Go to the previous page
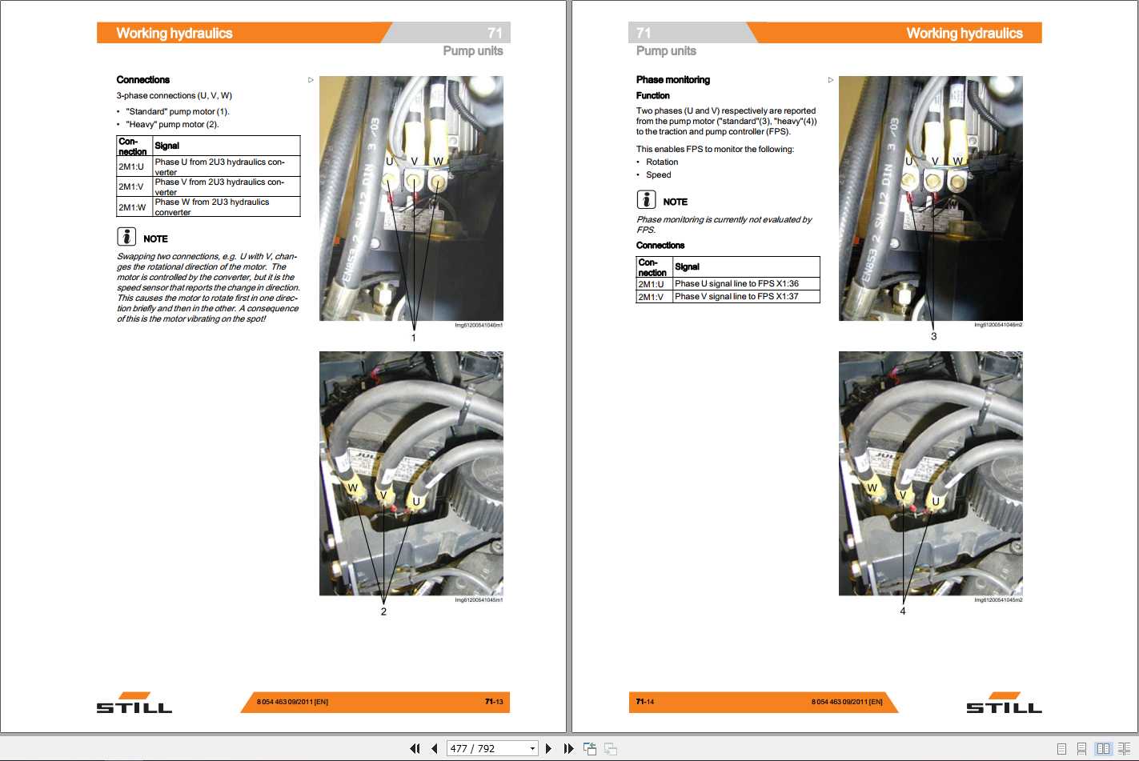This screenshot has width=1139, height=761. (434, 749)
